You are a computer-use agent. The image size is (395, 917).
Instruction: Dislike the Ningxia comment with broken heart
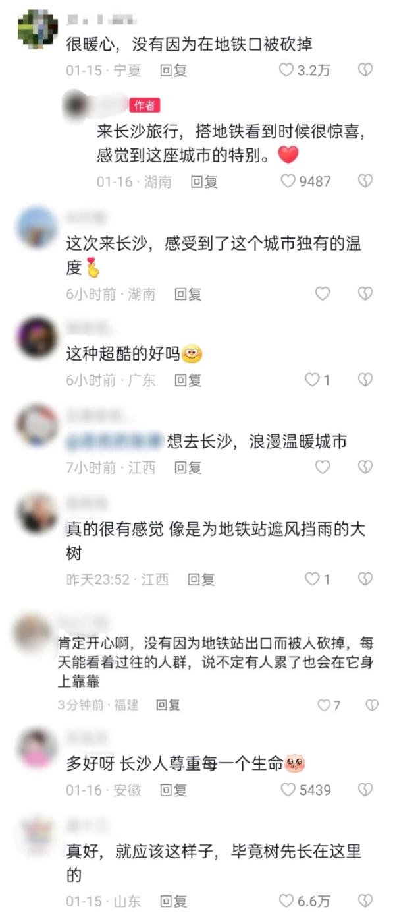click(x=365, y=70)
